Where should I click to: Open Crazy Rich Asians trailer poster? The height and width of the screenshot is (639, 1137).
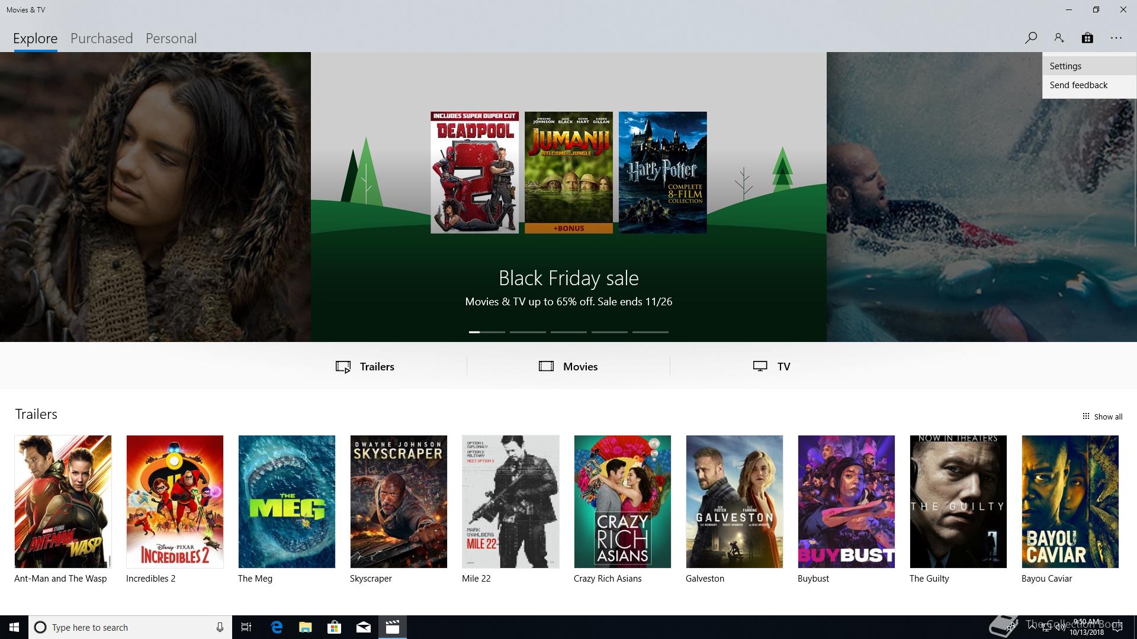click(622, 502)
